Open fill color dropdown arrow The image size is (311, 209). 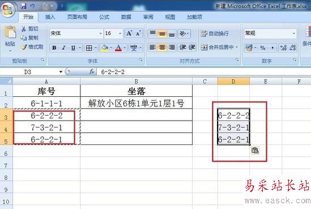coord(111,48)
